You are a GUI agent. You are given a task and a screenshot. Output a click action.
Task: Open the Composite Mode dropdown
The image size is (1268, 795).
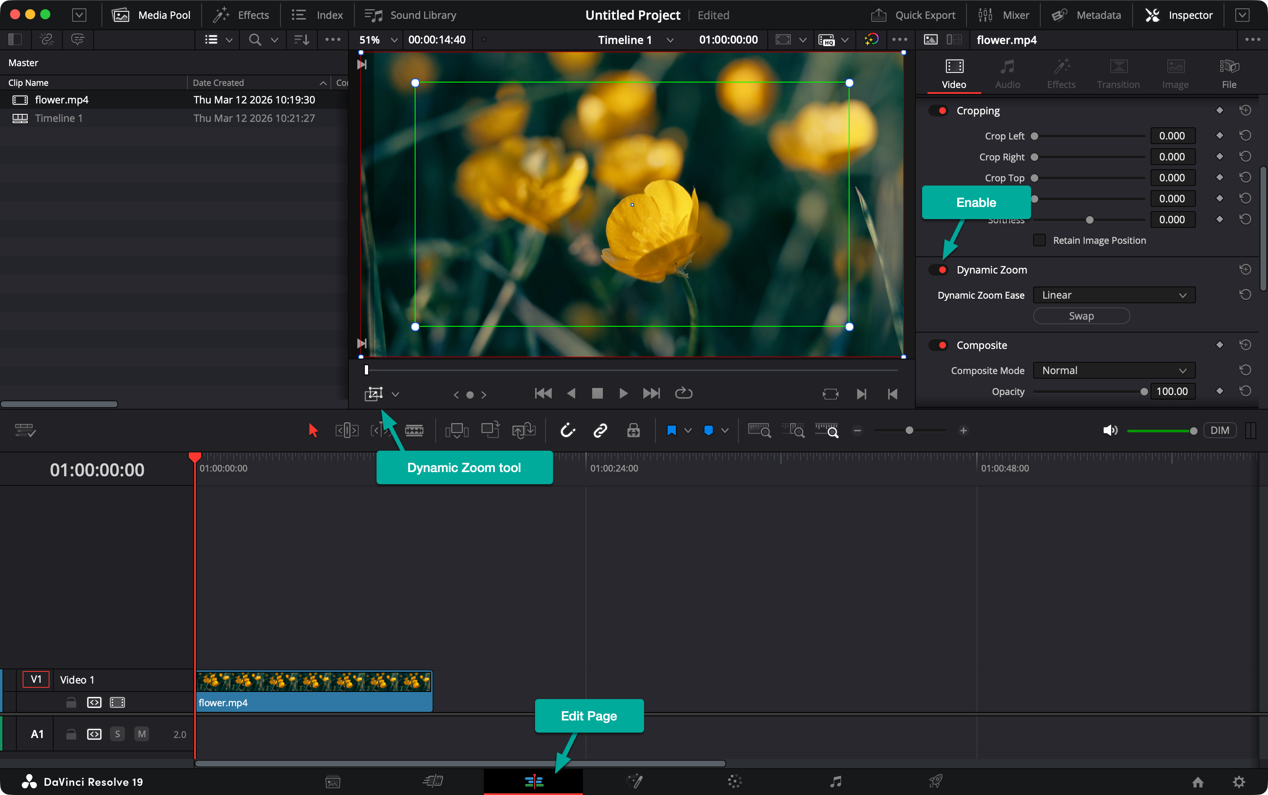[x=1113, y=370]
